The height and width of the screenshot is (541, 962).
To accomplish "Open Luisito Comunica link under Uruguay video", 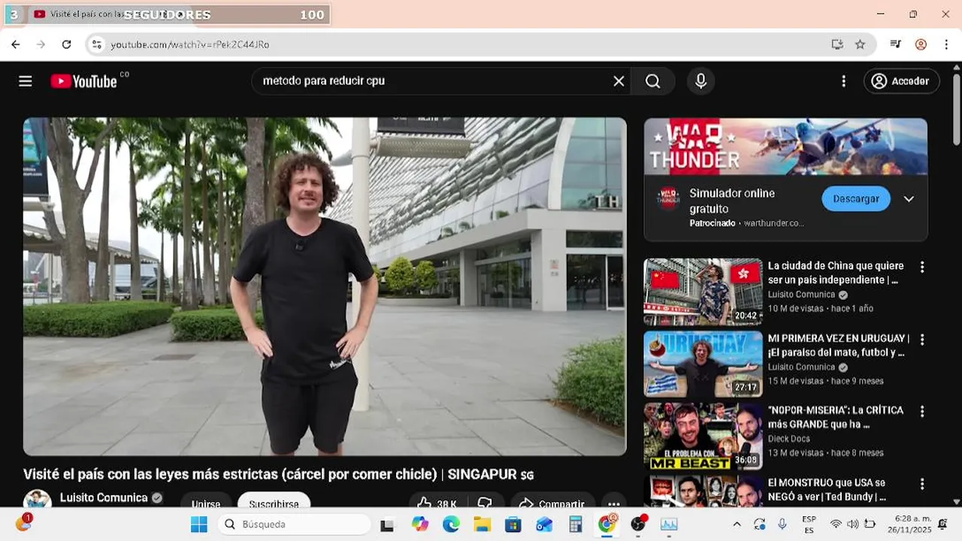I will click(801, 367).
